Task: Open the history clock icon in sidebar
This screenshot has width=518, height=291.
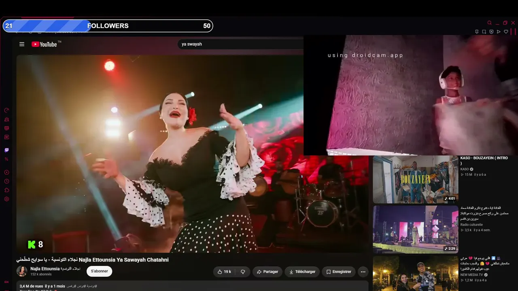Action: [6, 181]
